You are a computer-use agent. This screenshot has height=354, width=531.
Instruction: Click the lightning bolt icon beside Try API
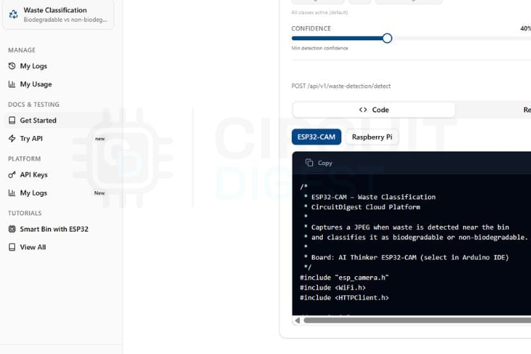12,138
